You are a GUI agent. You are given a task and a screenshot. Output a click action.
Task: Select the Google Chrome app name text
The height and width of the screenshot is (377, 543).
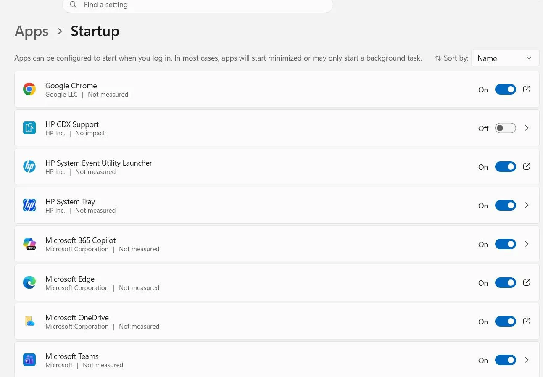(x=71, y=86)
